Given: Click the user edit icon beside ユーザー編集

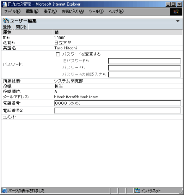Looking at the screenshot, I should (x=6, y=21).
